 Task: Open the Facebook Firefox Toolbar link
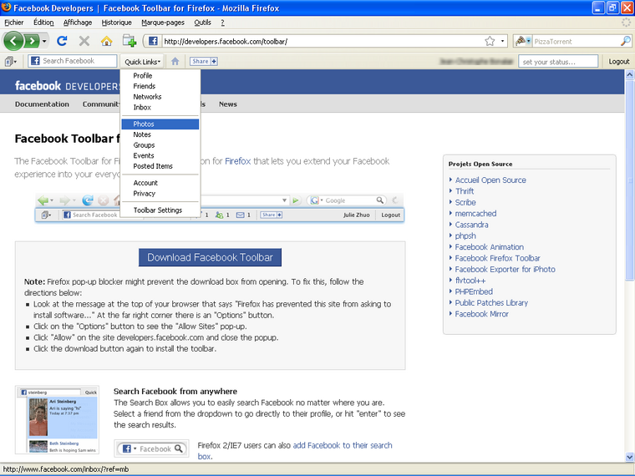click(x=497, y=258)
